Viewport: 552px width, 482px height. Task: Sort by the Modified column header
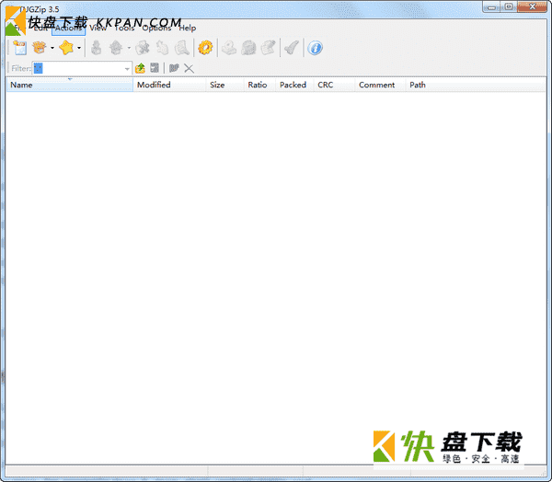(x=169, y=85)
